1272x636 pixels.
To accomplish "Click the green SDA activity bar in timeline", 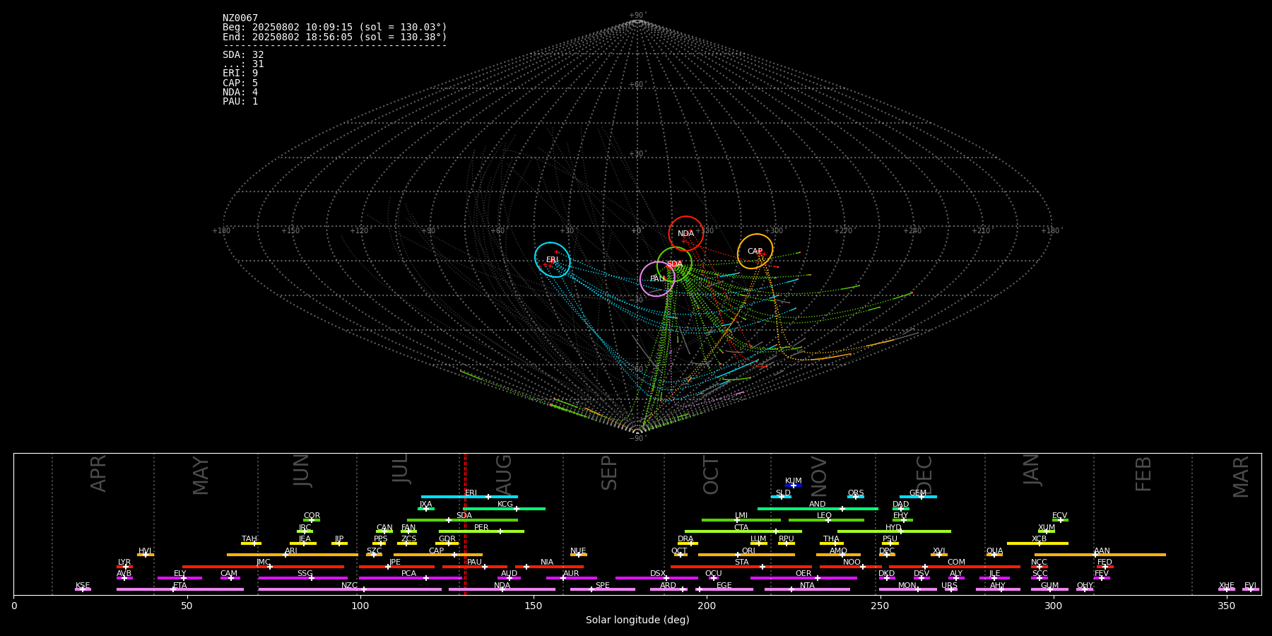I will click(x=462, y=520).
